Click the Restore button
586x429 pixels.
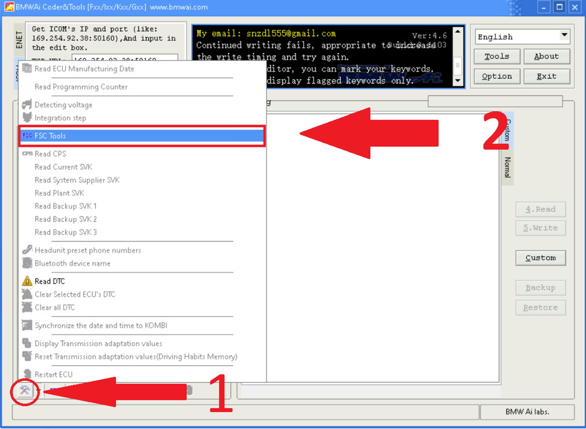[540, 308]
